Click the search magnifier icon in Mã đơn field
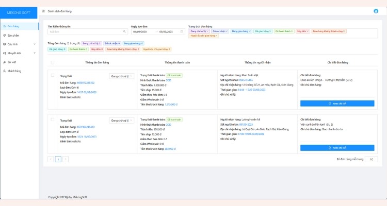This screenshot has height=206, width=387. (124, 31)
